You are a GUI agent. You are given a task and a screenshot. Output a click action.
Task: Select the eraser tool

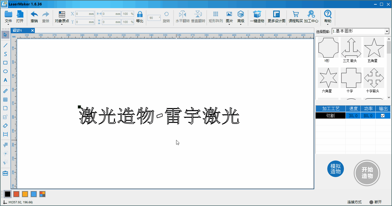click(5, 126)
